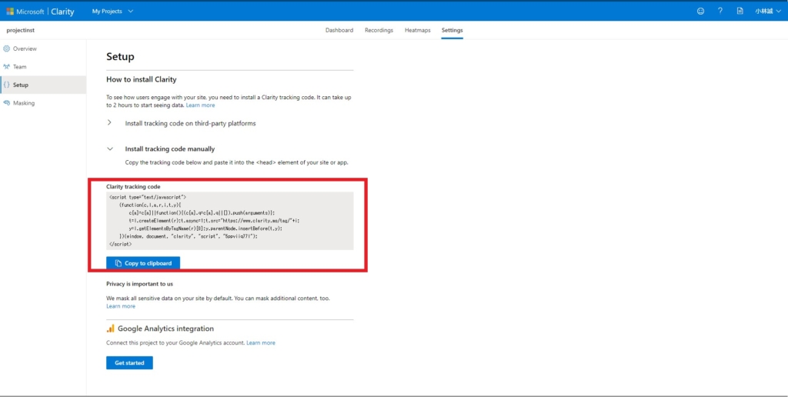
Task: Click the Get started button
Action: click(129, 363)
